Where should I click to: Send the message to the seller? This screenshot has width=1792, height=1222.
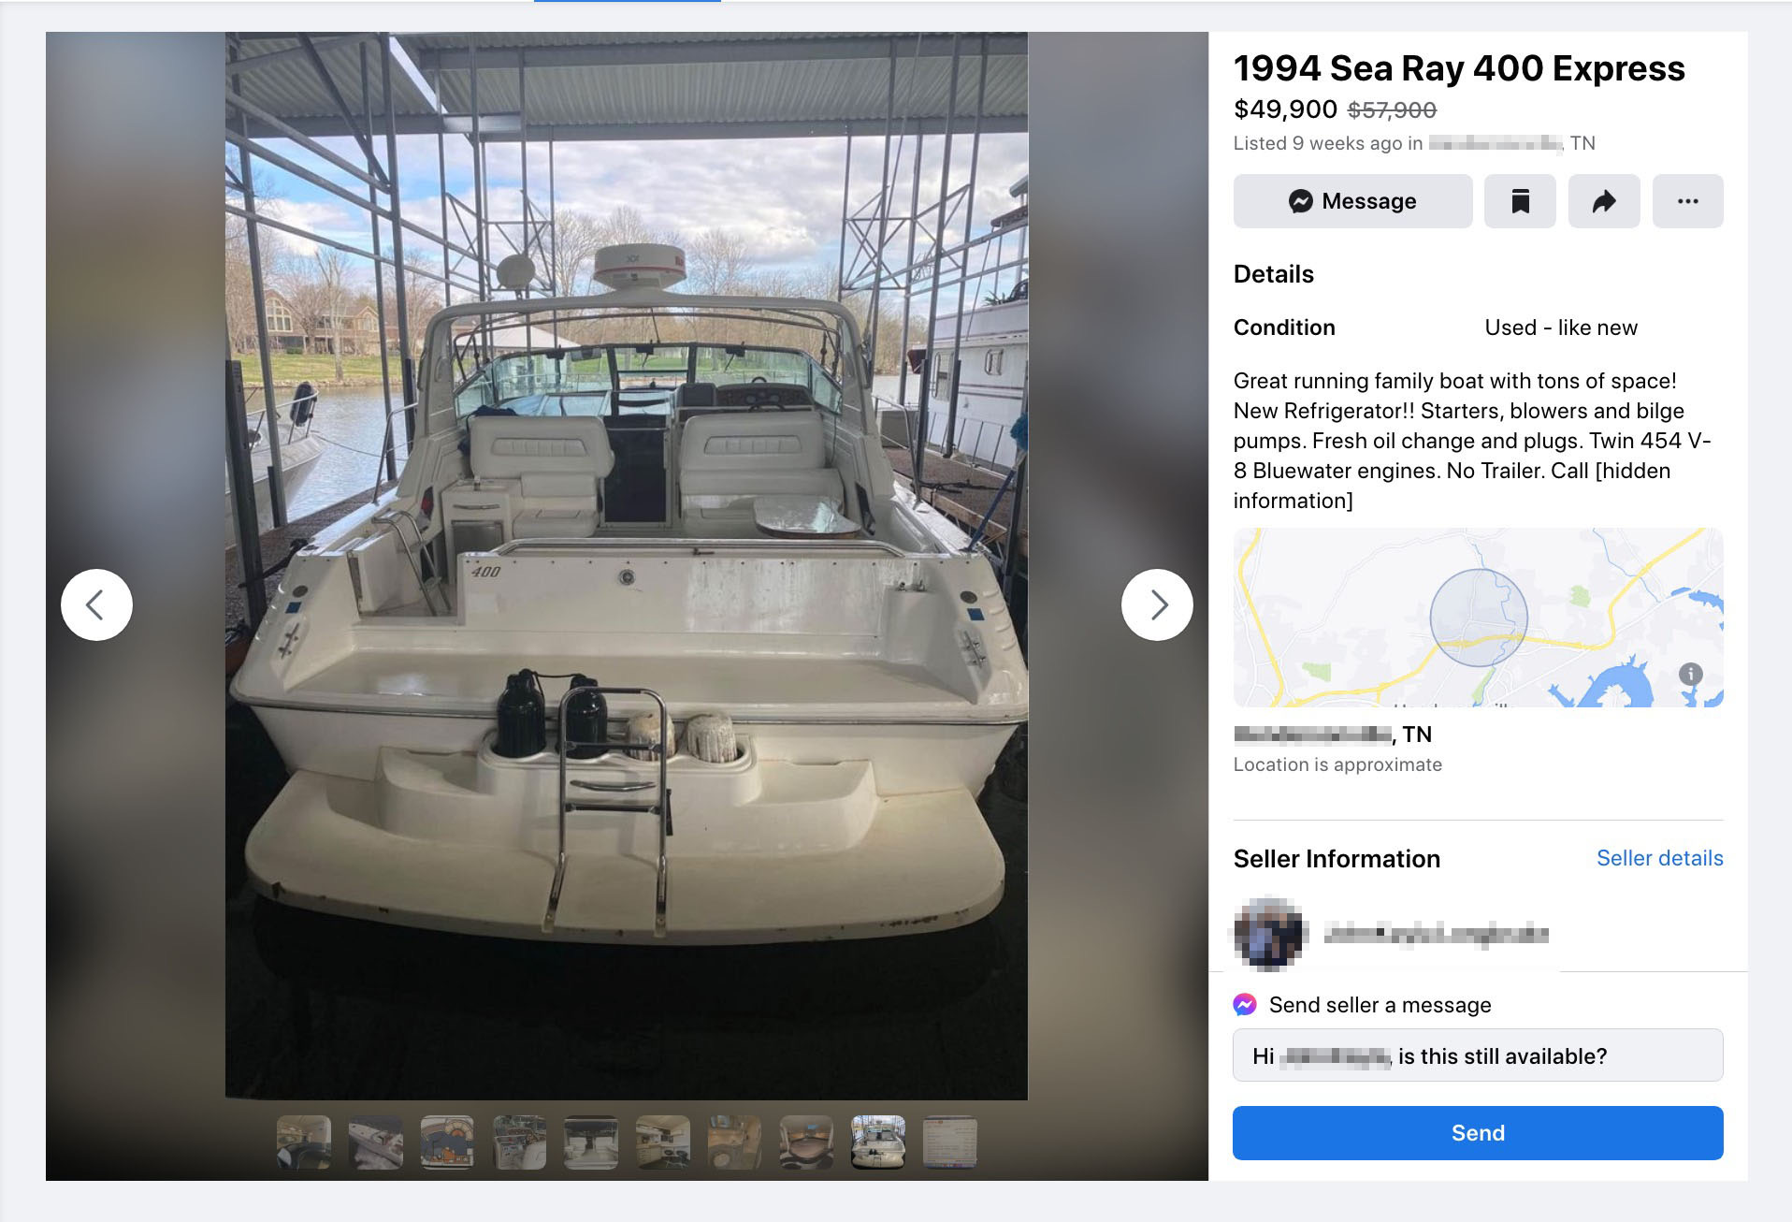[1477, 1133]
